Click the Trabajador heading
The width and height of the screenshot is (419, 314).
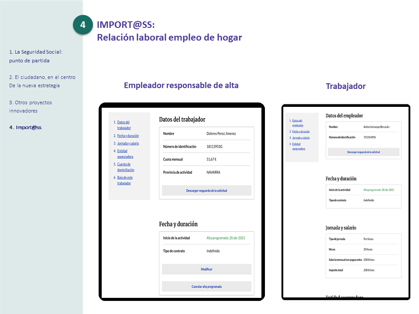click(346, 86)
